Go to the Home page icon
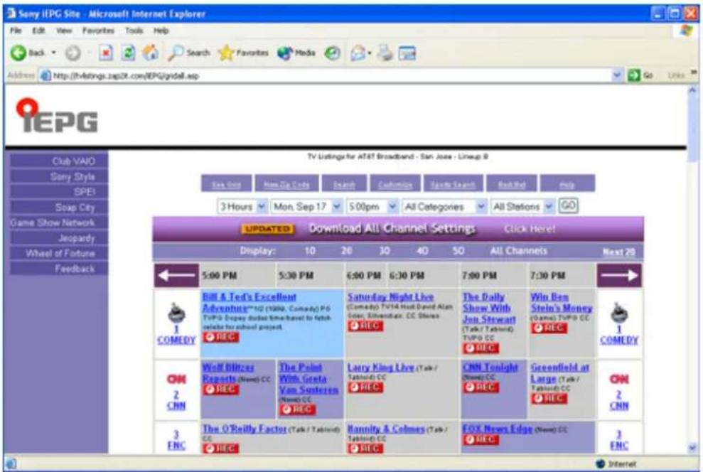This screenshot has width=703, height=472. click(150, 53)
